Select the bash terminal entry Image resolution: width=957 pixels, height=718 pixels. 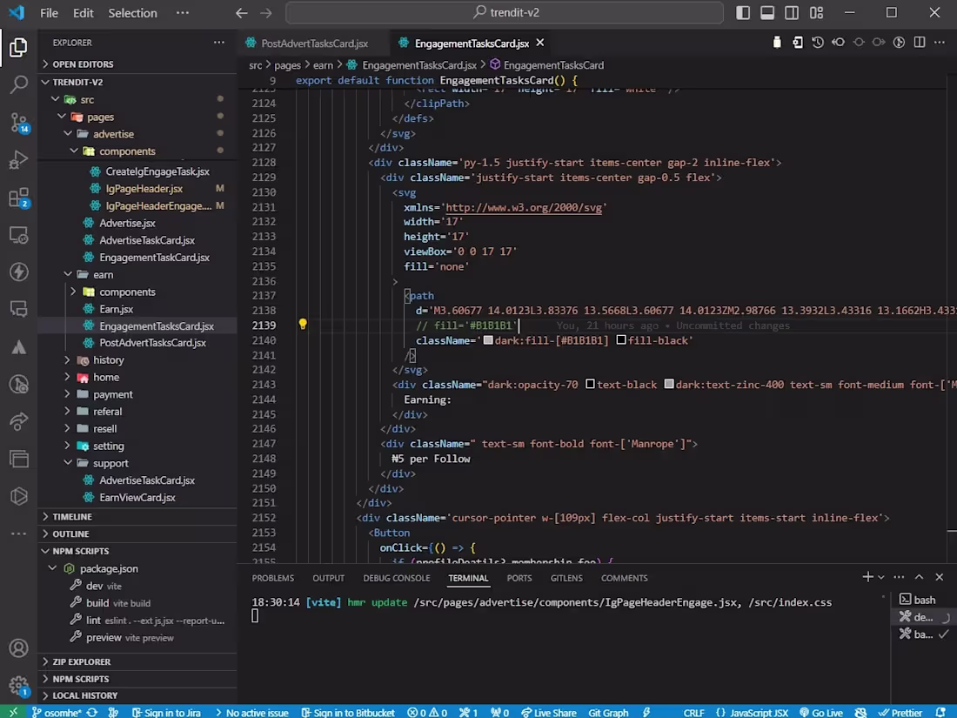(x=924, y=600)
